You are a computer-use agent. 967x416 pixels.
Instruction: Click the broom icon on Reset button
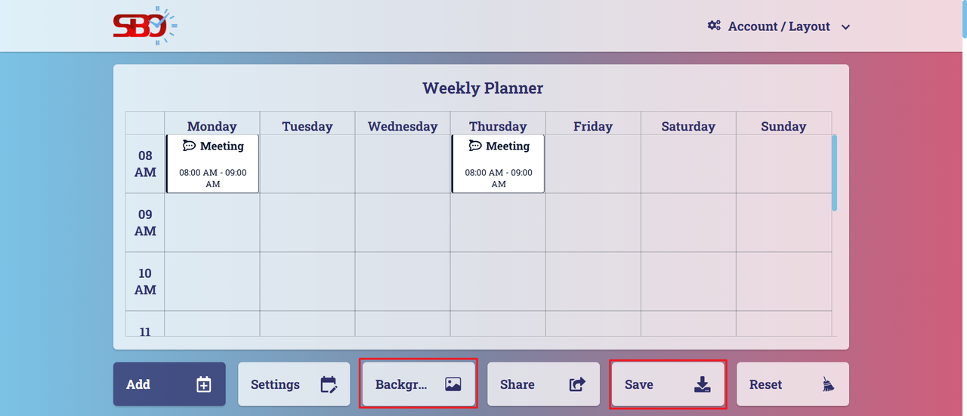click(x=829, y=384)
